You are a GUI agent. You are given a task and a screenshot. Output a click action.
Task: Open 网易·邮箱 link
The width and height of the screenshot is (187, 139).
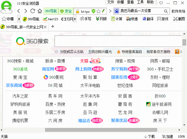160,61
